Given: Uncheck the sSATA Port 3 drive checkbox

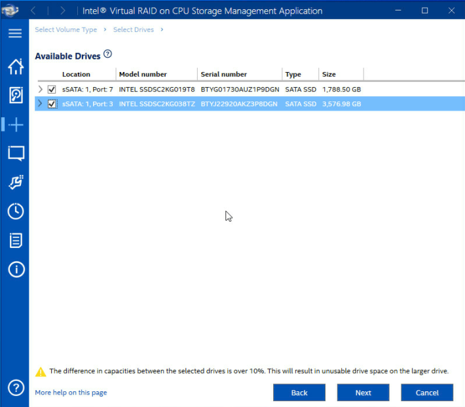Looking at the screenshot, I should 52,103.
